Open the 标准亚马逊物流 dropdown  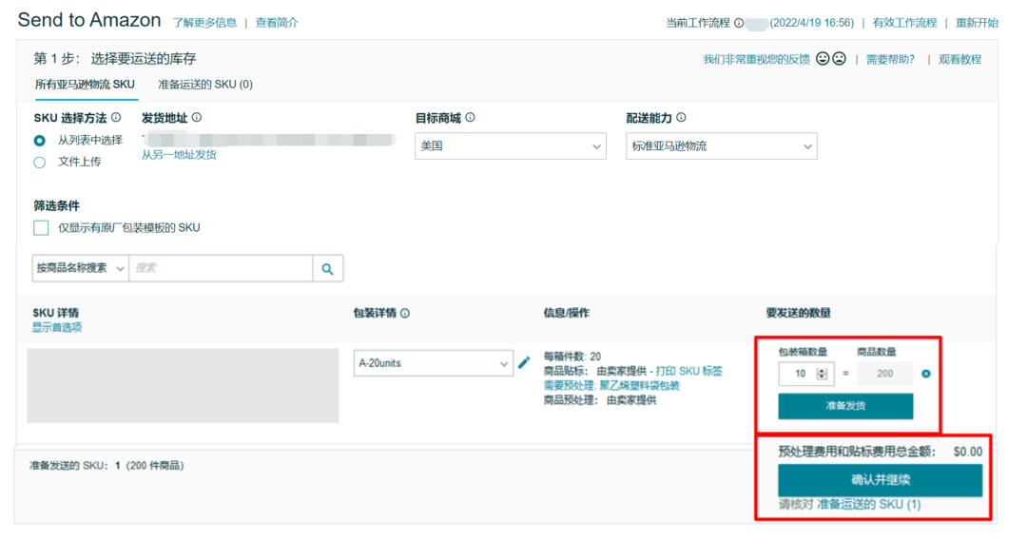click(x=721, y=146)
